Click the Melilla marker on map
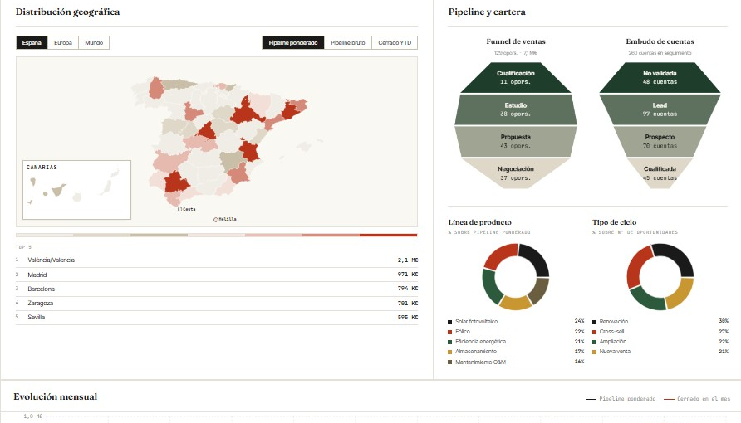 (215, 220)
